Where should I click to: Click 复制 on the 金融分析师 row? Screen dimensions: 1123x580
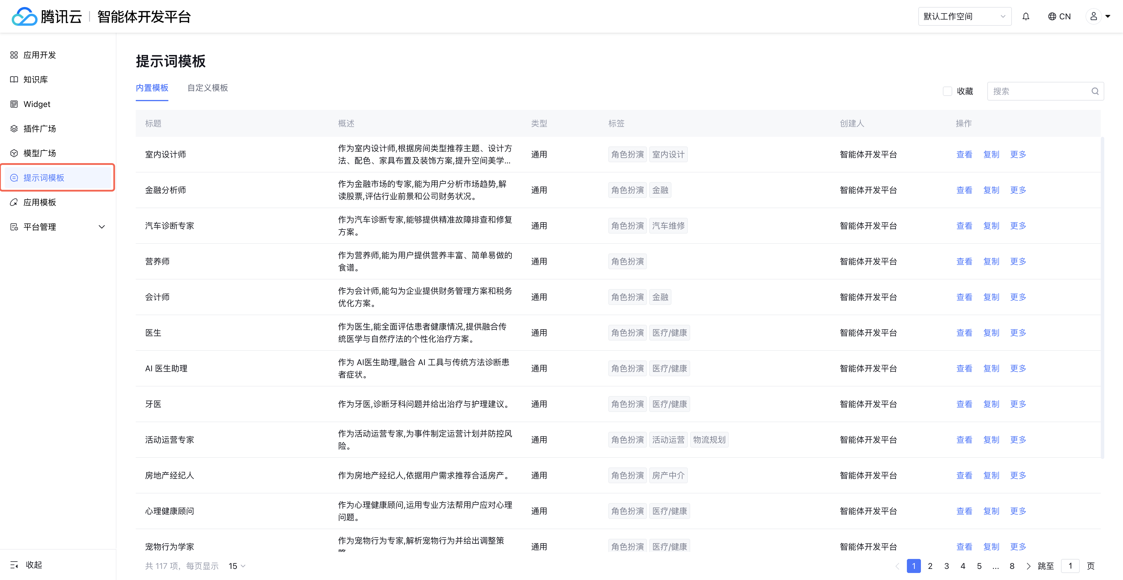(991, 190)
